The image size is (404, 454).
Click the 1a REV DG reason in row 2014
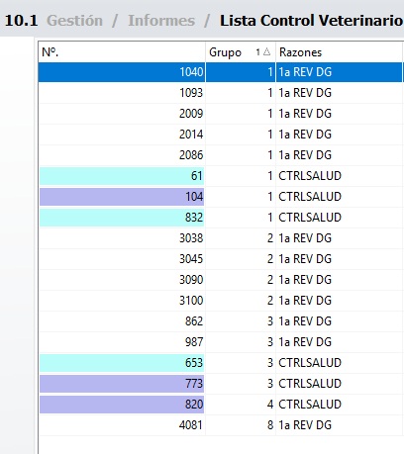point(305,135)
